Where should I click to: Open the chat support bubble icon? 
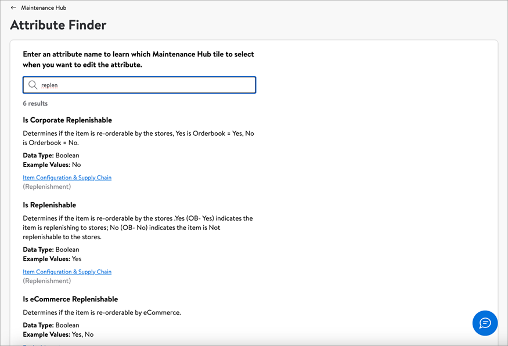point(485,323)
